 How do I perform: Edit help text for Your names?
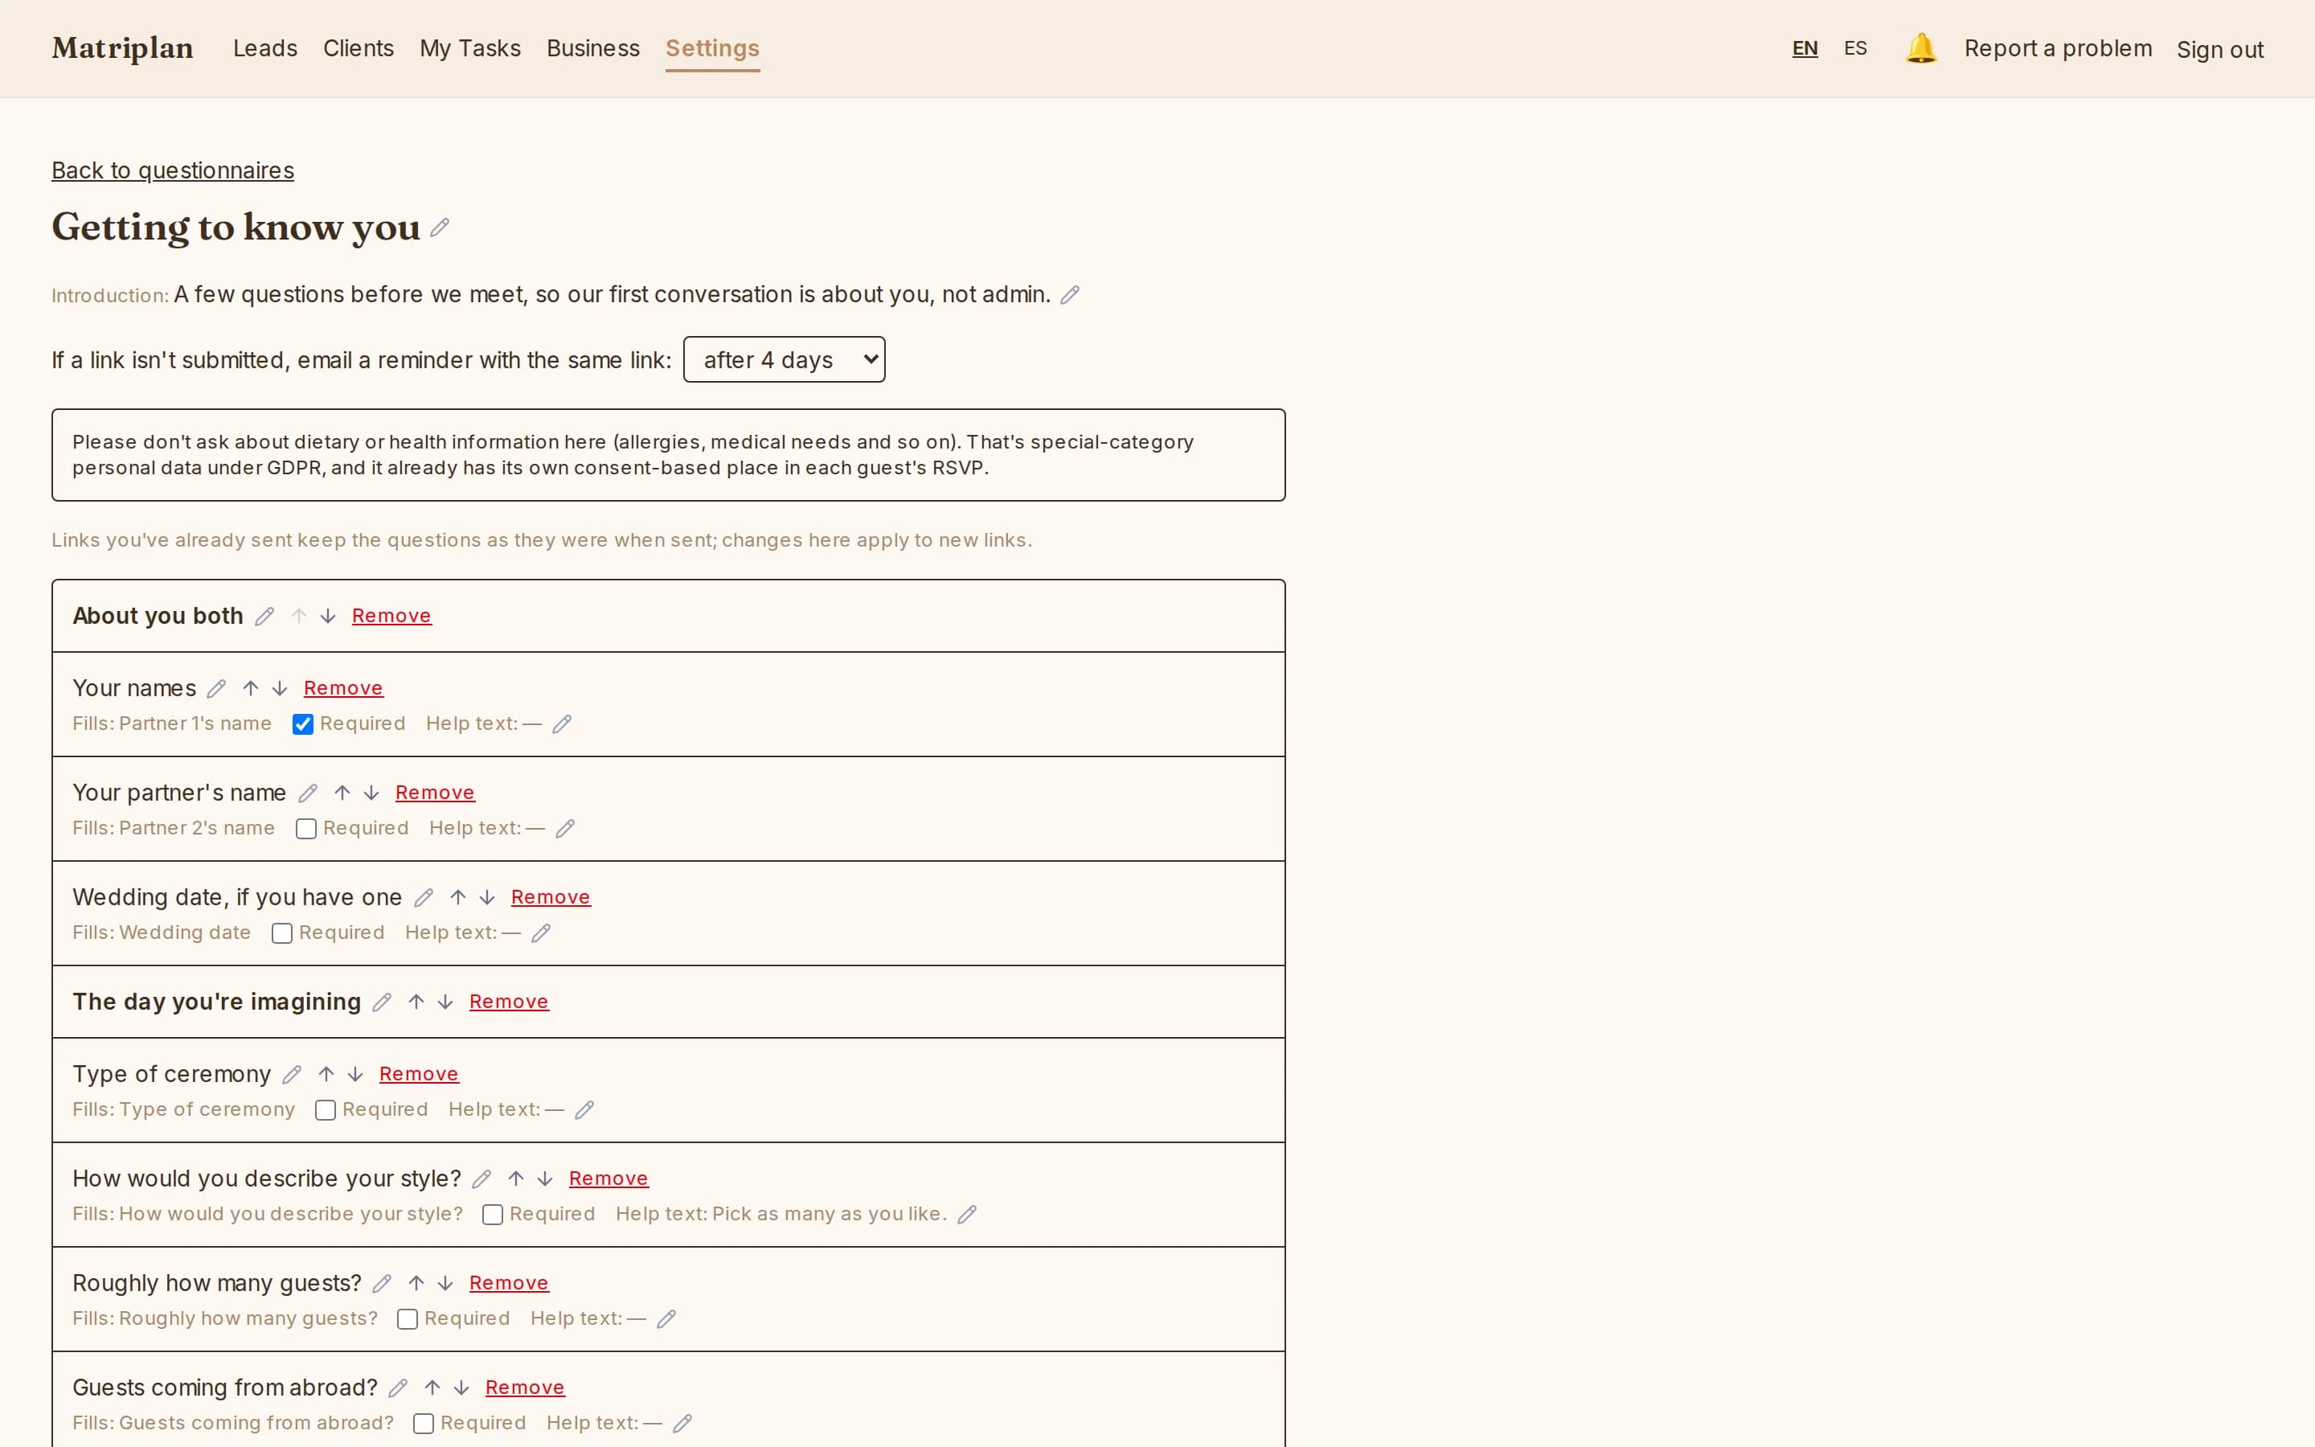tap(562, 724)
